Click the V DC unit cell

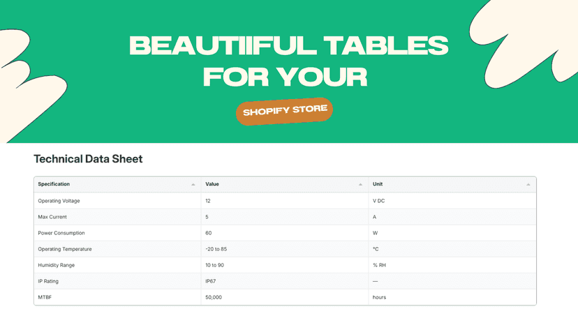pos(452,201)
